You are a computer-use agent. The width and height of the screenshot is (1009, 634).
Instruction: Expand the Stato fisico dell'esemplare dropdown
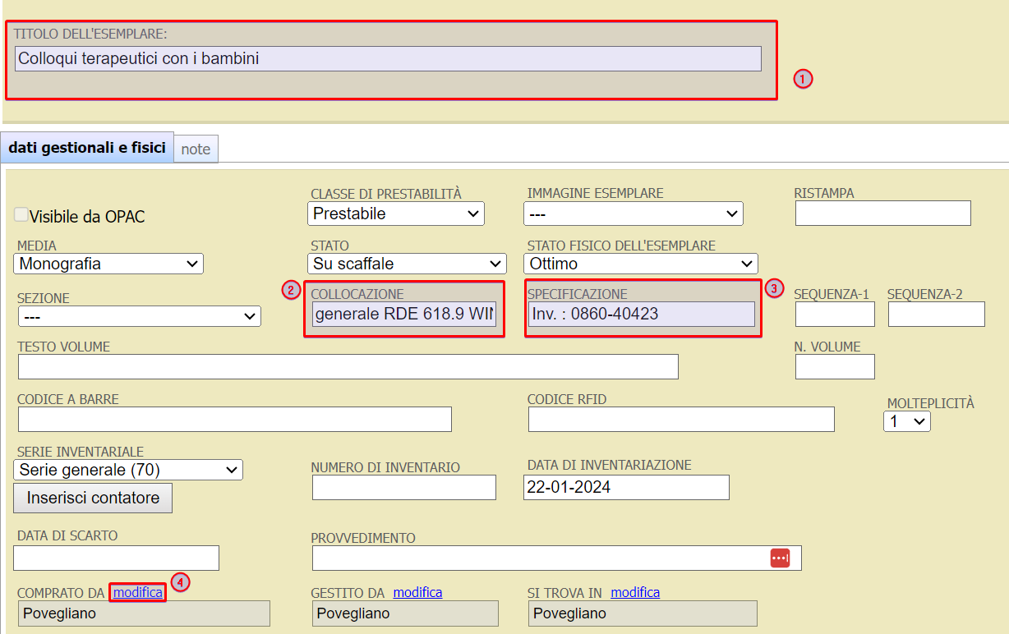click(639, 264)
